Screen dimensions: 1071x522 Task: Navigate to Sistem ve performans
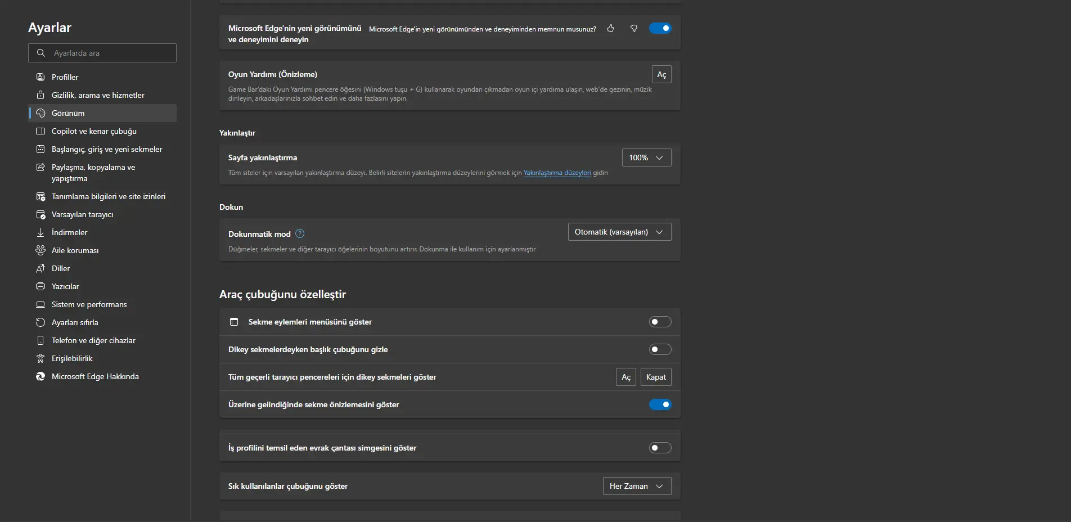pyautogui.click(x=102, y=304)
